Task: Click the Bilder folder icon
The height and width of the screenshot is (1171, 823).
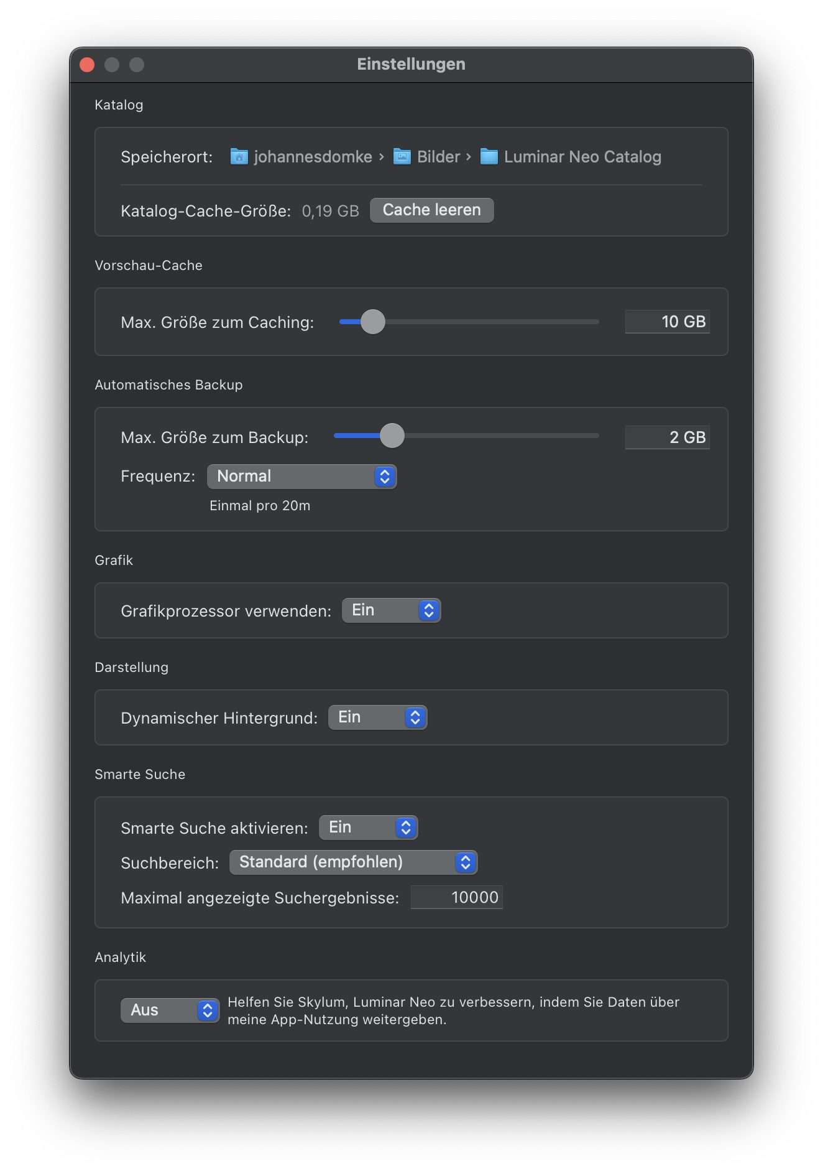Action: (x=402, y=157)
